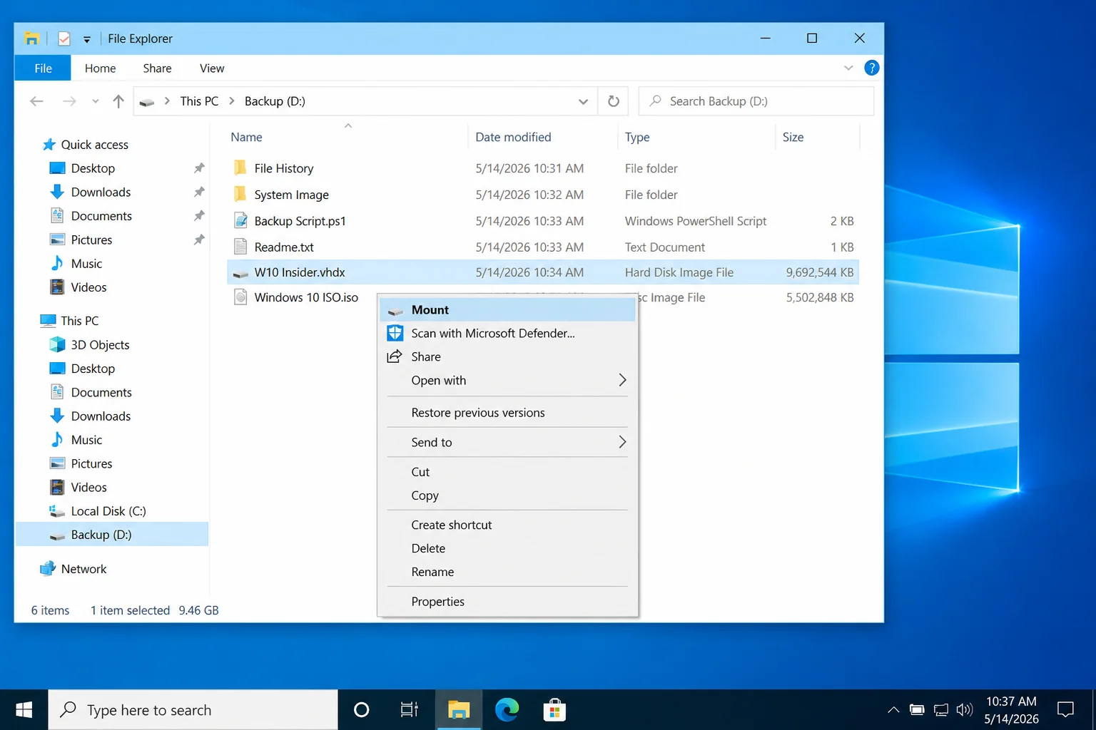Go forward with the Forward arrow
This screenshot has width=1096, height=730.
coord(69,101)
